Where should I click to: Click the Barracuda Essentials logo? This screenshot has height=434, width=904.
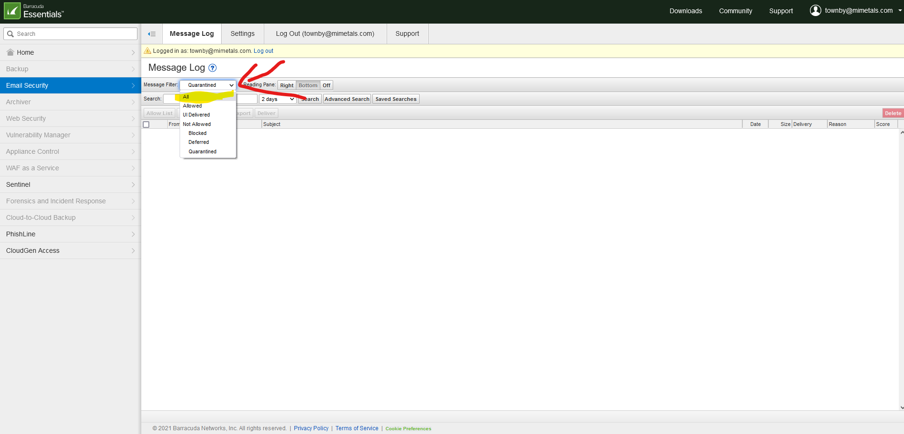(x=34, y=11)
